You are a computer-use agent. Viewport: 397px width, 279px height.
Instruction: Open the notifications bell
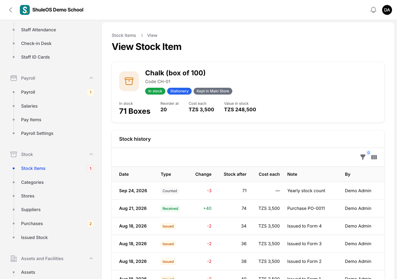[x=373, y=10]
